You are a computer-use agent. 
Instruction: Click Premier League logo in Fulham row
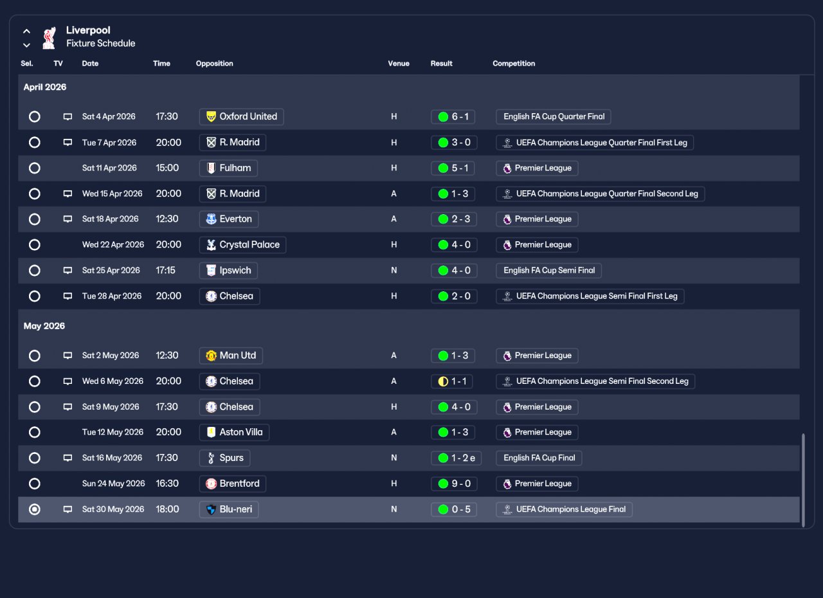pos(507,168)
